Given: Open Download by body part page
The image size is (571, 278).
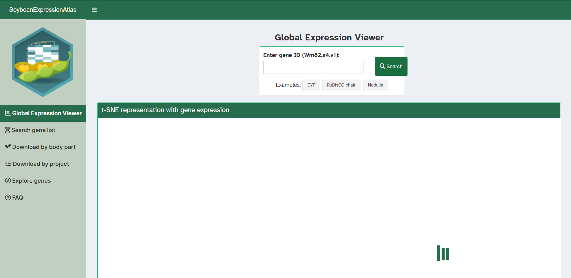Looking at the screenshot, I should click(44, 147).
